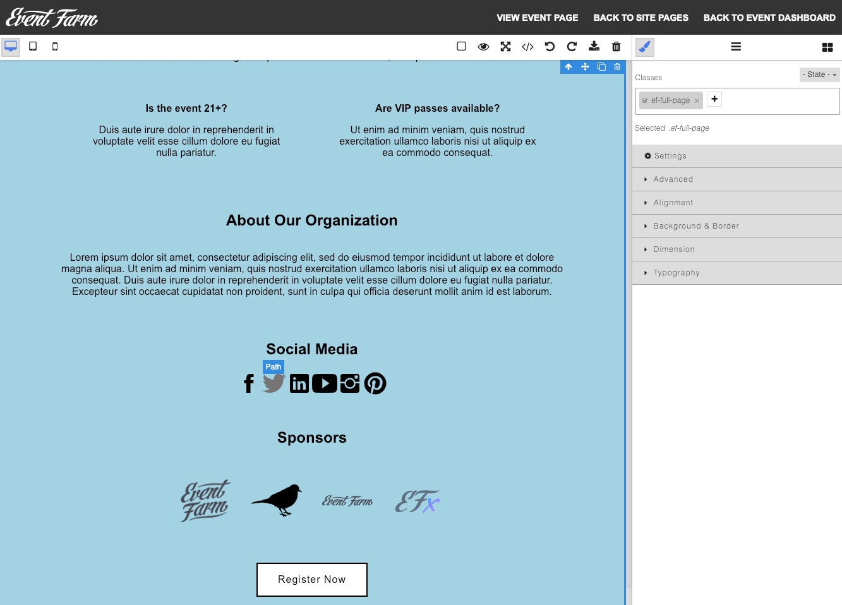Remove the ef-full-page class tag
The height and width of the screenshot is (605, 842).
click(x=697, y=100)
